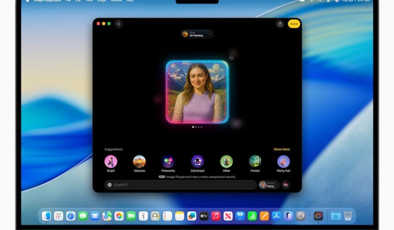
Task: Open System Settings from the Dock
Action: click(300, 216)
